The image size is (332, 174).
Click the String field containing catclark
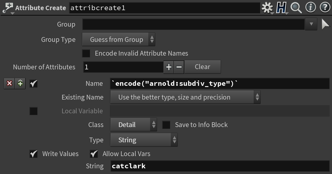click(220, 166)
